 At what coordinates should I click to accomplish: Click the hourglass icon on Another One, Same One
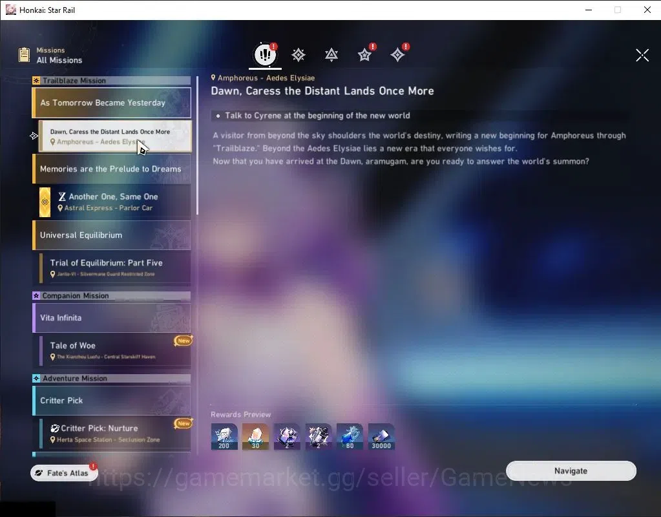[62, 196]
